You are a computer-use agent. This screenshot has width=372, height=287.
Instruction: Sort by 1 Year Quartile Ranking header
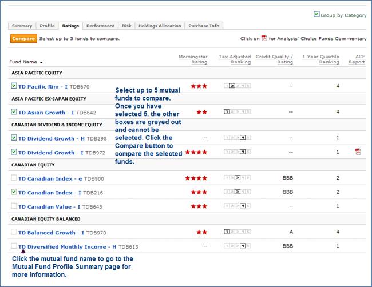click(320, 59)
